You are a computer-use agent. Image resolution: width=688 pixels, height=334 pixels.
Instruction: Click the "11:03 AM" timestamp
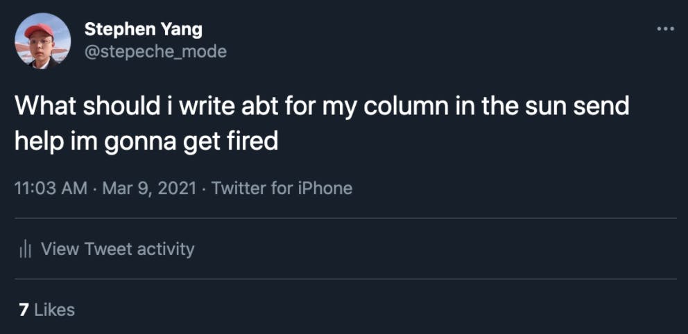51,188
